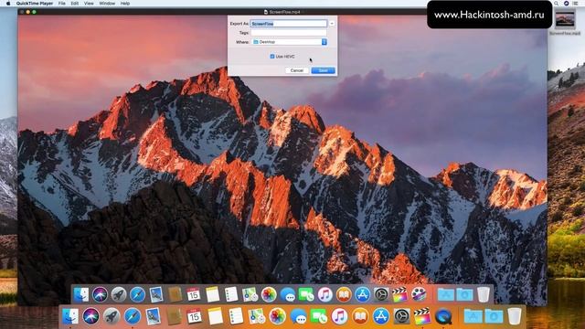Open Finder in the system dock
The height and width of the screenshot is (329, 585).
tap(70, 316)
